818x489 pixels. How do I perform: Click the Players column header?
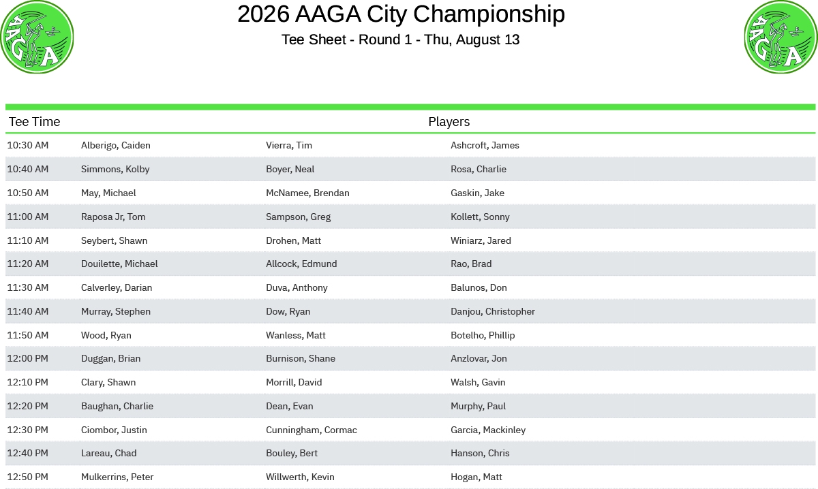(x=449, y=122)
